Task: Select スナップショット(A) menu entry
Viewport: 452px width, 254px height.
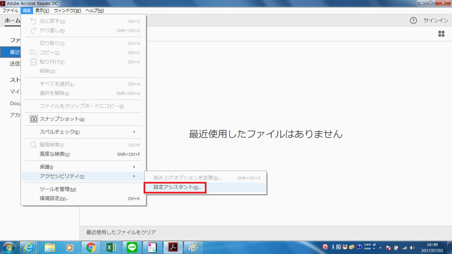Action: click(83, 119)
